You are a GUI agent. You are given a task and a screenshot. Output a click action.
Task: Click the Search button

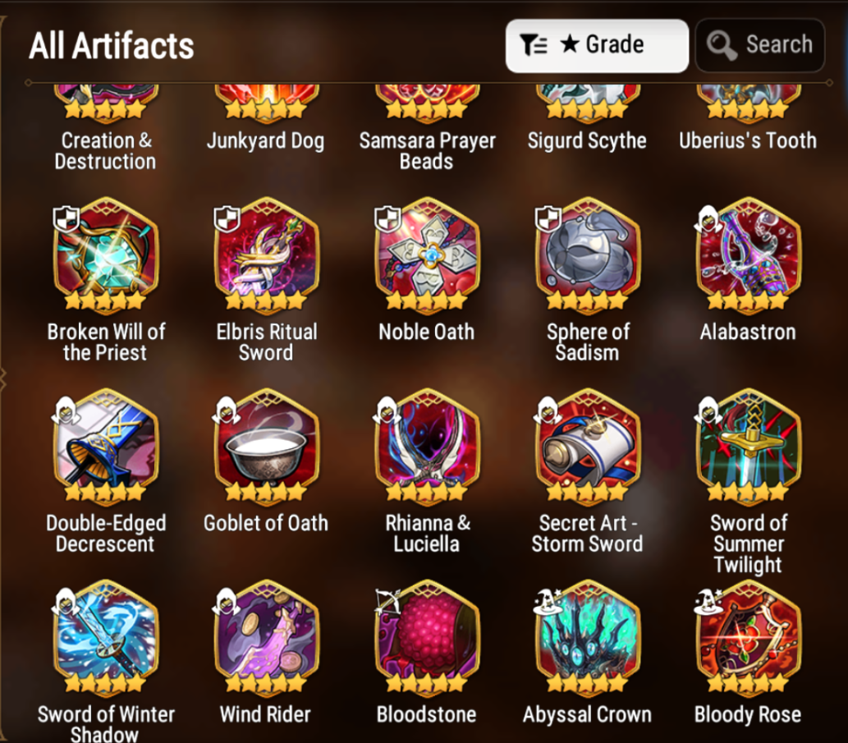click(x=760, y=45)
